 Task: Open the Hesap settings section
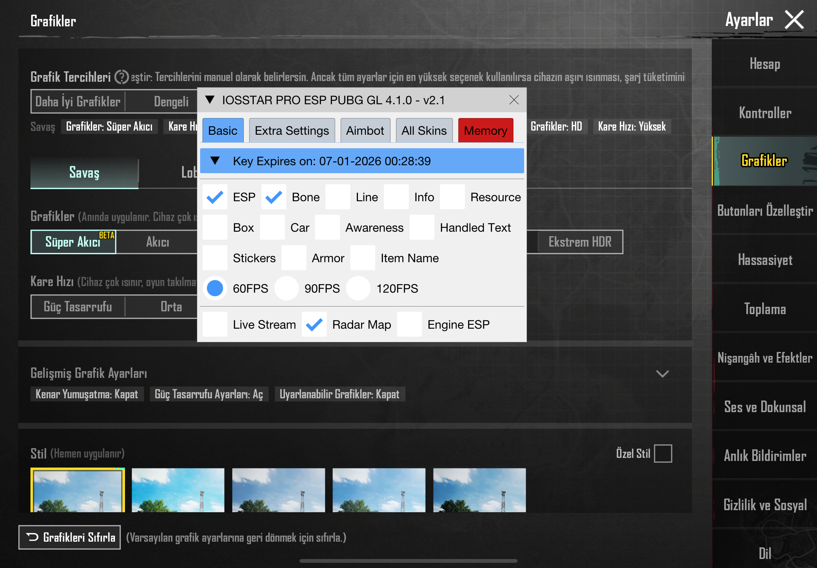click(765, 64)
